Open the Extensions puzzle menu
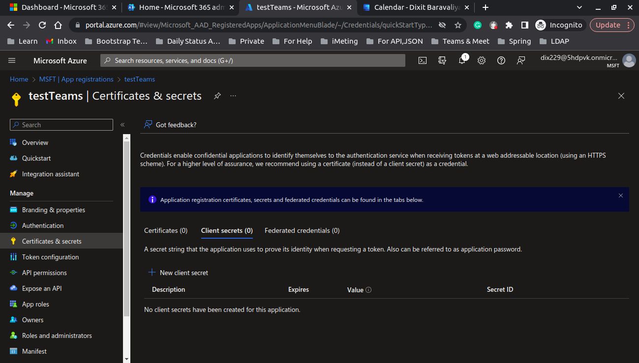 [x=509, y=25]
